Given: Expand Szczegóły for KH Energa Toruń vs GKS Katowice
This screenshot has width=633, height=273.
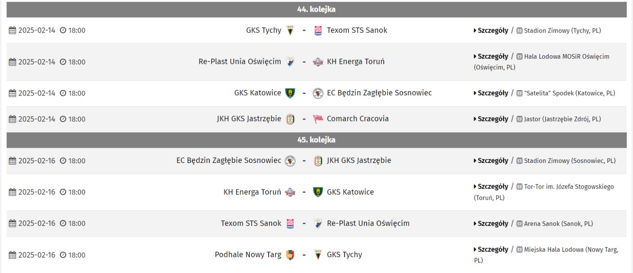Looking at the screenshot, I should click(x=491, y=187).
